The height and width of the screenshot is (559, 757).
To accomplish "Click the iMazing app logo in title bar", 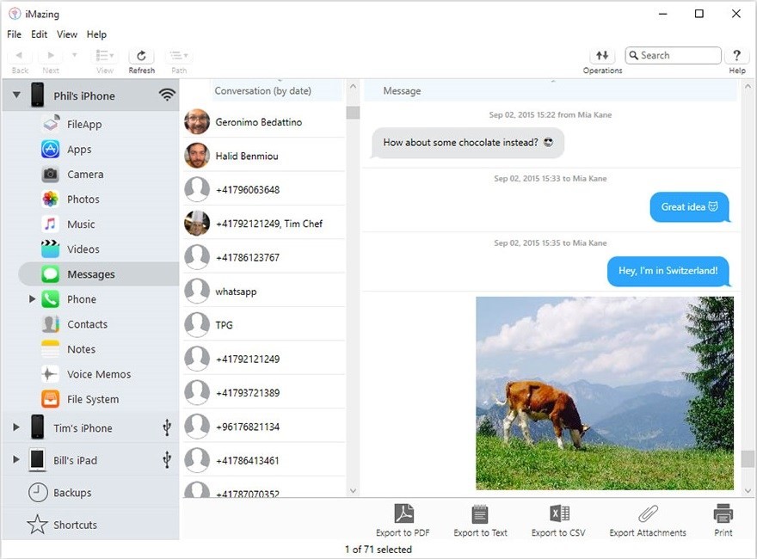I will [15, 14].
